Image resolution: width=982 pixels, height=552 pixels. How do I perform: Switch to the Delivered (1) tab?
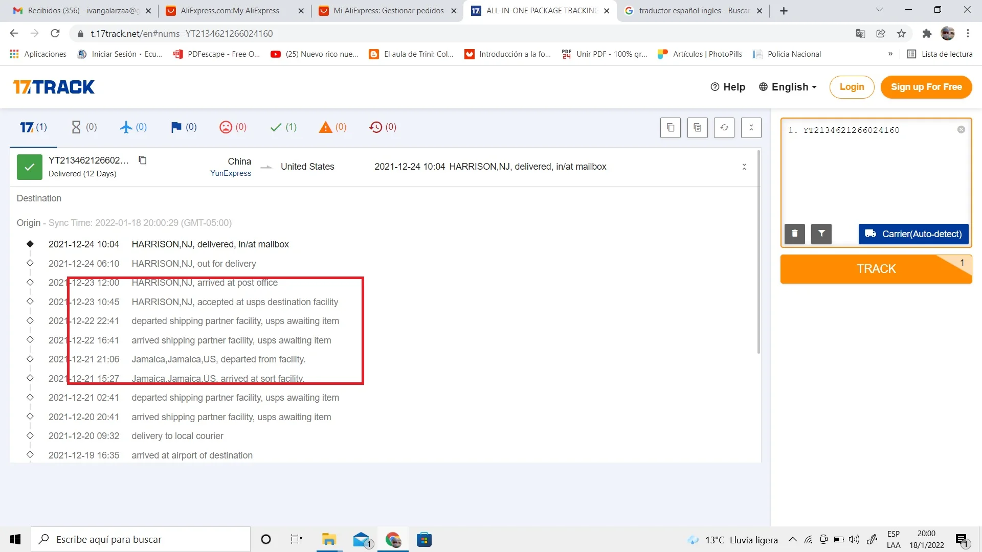(283, 127)
